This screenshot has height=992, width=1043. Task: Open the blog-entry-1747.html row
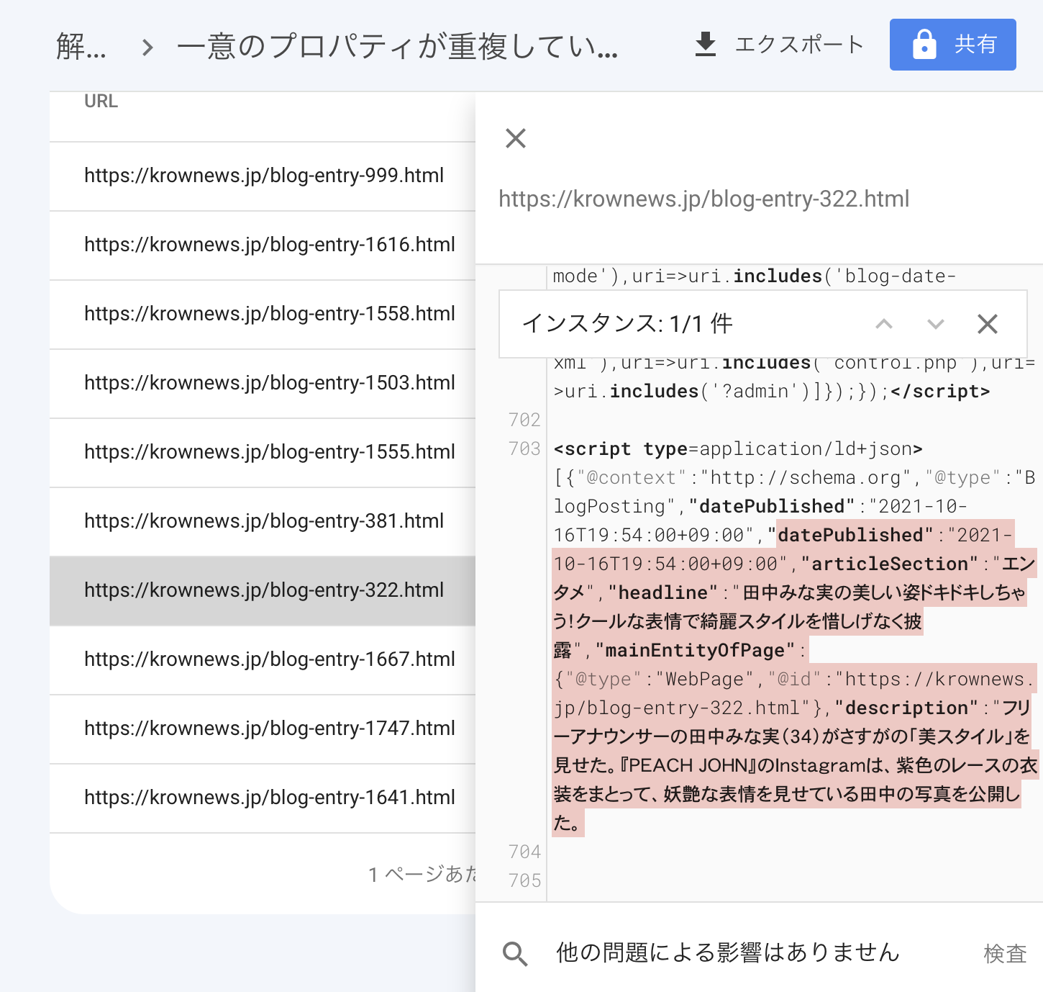pyautogui.click(x=269, y=729)
